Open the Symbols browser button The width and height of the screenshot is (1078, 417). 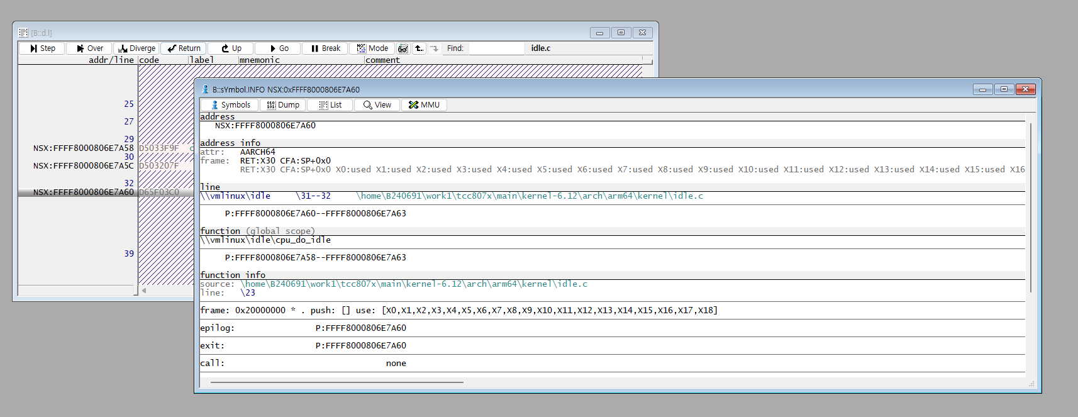coord(230,105)
